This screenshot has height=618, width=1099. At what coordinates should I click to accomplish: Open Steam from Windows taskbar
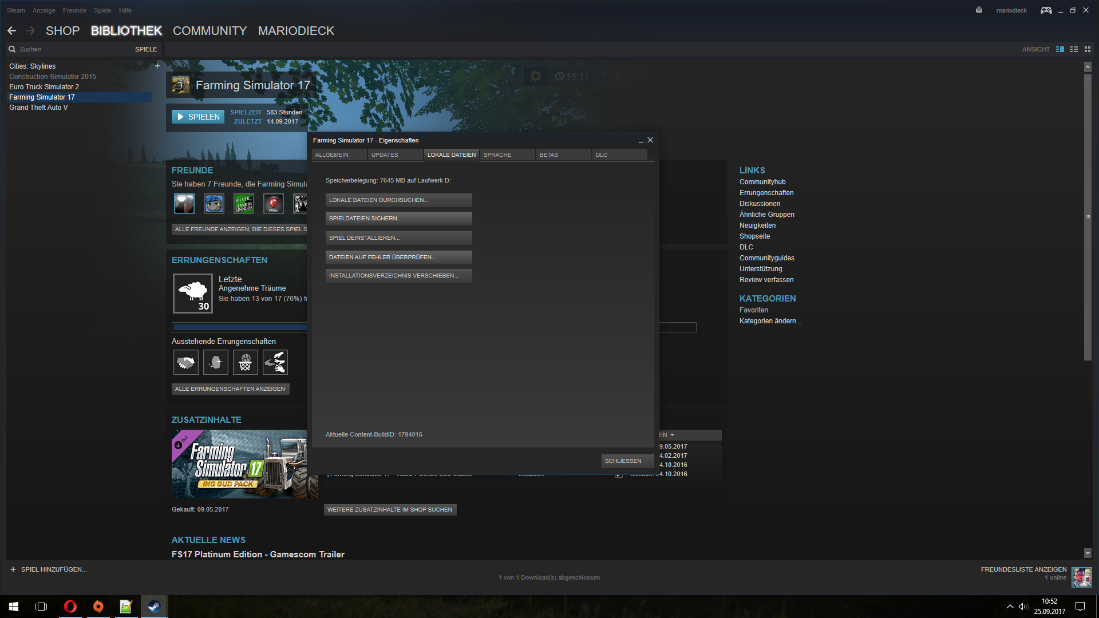[x=154, y=606]
